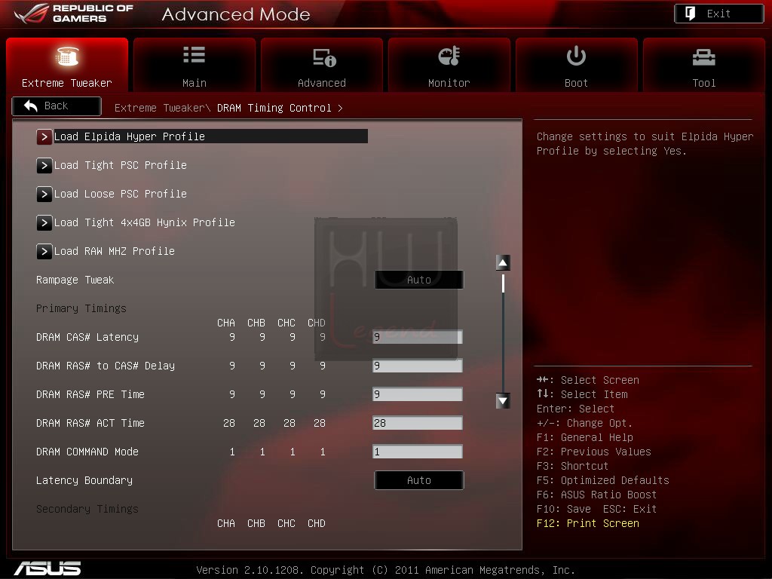The image size is (772, 579).
Task: Click the Secondary Timings heading
Action: point(87,509)
